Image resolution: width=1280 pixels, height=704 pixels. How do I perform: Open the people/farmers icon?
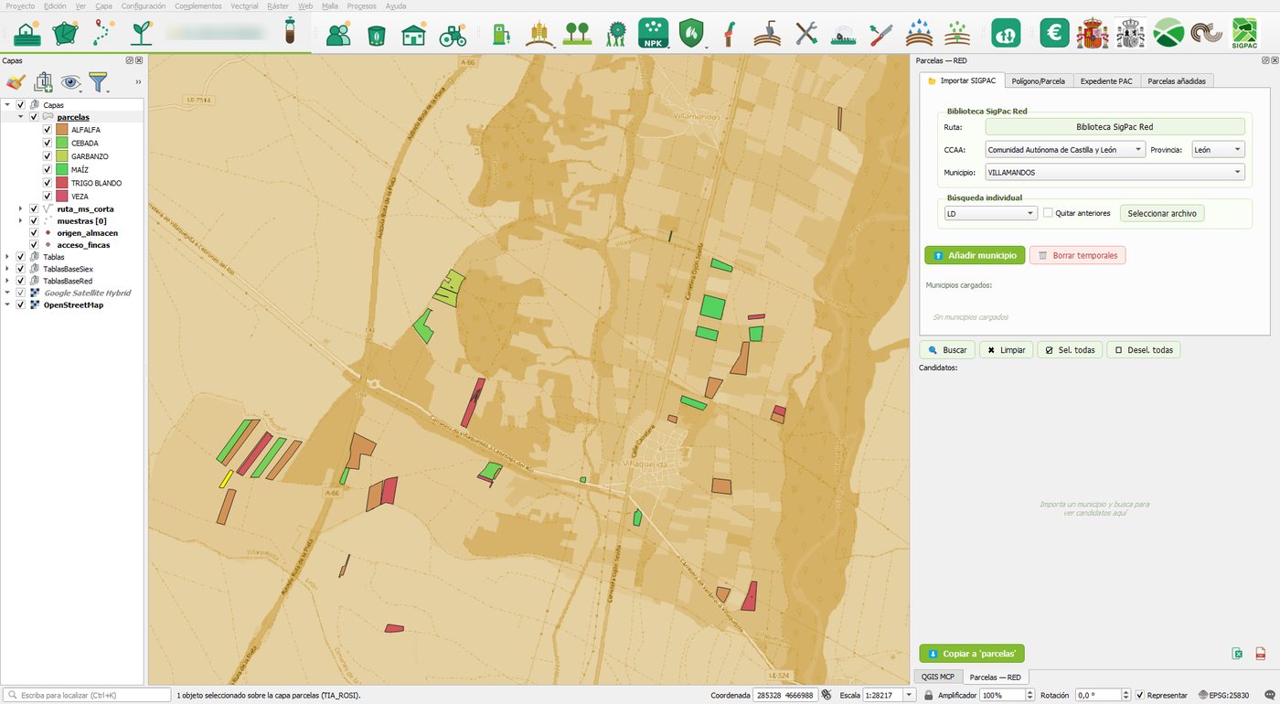coord(338,35)
